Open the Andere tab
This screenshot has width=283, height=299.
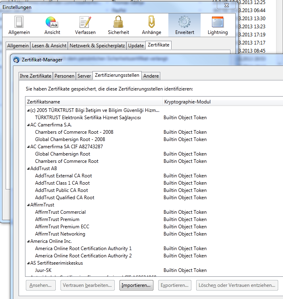pyautogui.click(x=151, y=76)
